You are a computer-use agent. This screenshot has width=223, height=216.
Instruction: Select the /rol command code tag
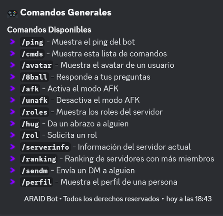pyautogui.click(x=30, y=135)
